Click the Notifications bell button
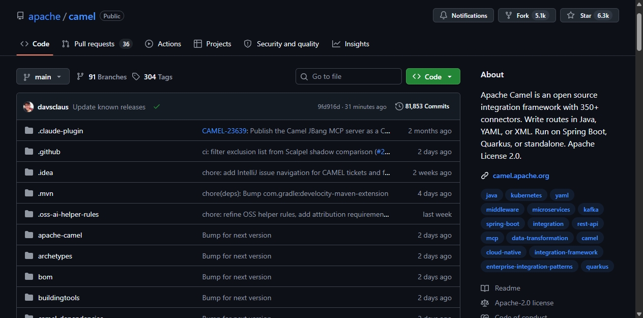Screen dimensions: 643x318 [463, 16]
